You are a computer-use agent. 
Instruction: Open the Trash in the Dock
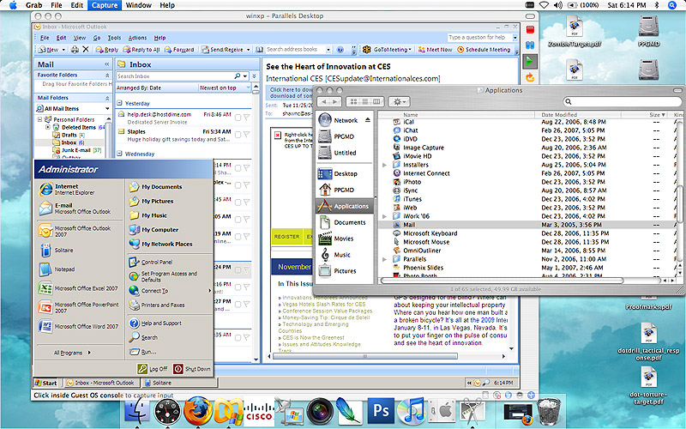(549, 412)
